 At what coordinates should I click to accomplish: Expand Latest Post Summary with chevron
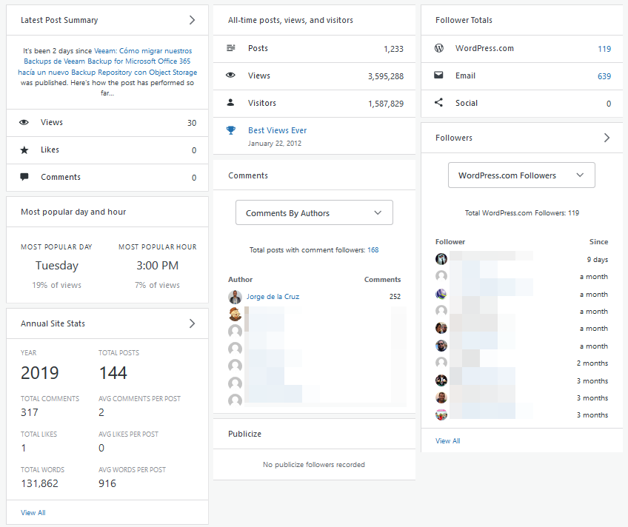(x=193, y=20)
